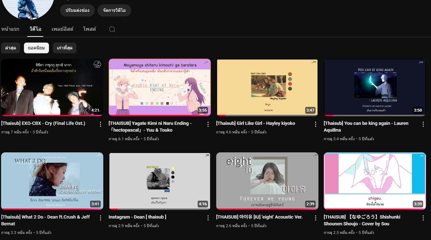Click the channel search magnifier icon
Image resolution: width=431 pixels, height=240 pixels.
coord(112,29)
